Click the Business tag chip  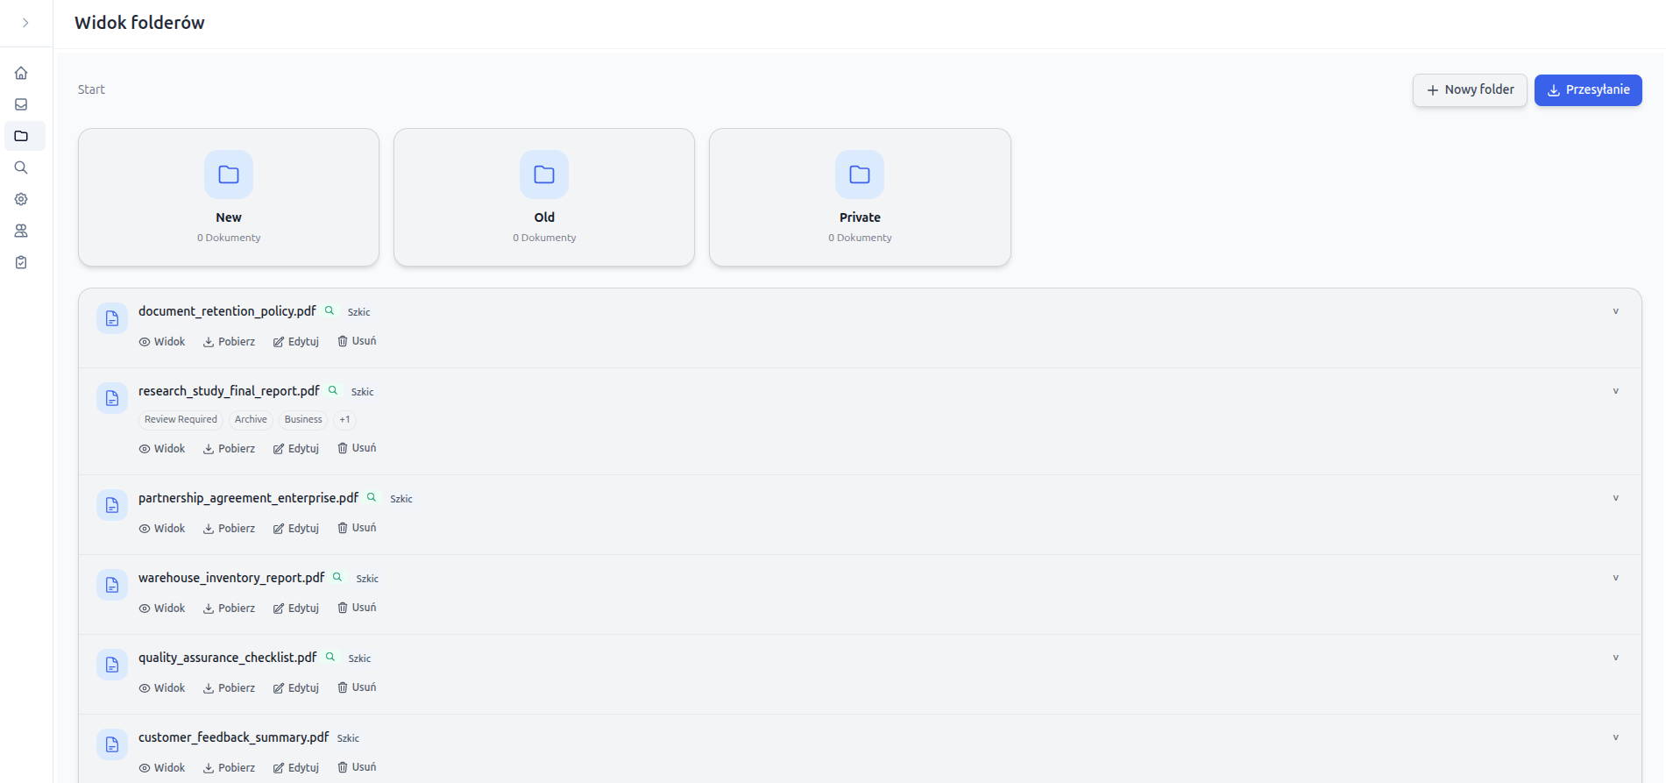point(303,420)
